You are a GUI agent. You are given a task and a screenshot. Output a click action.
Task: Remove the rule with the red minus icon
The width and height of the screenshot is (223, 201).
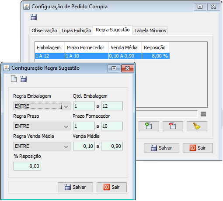[173, 126]
